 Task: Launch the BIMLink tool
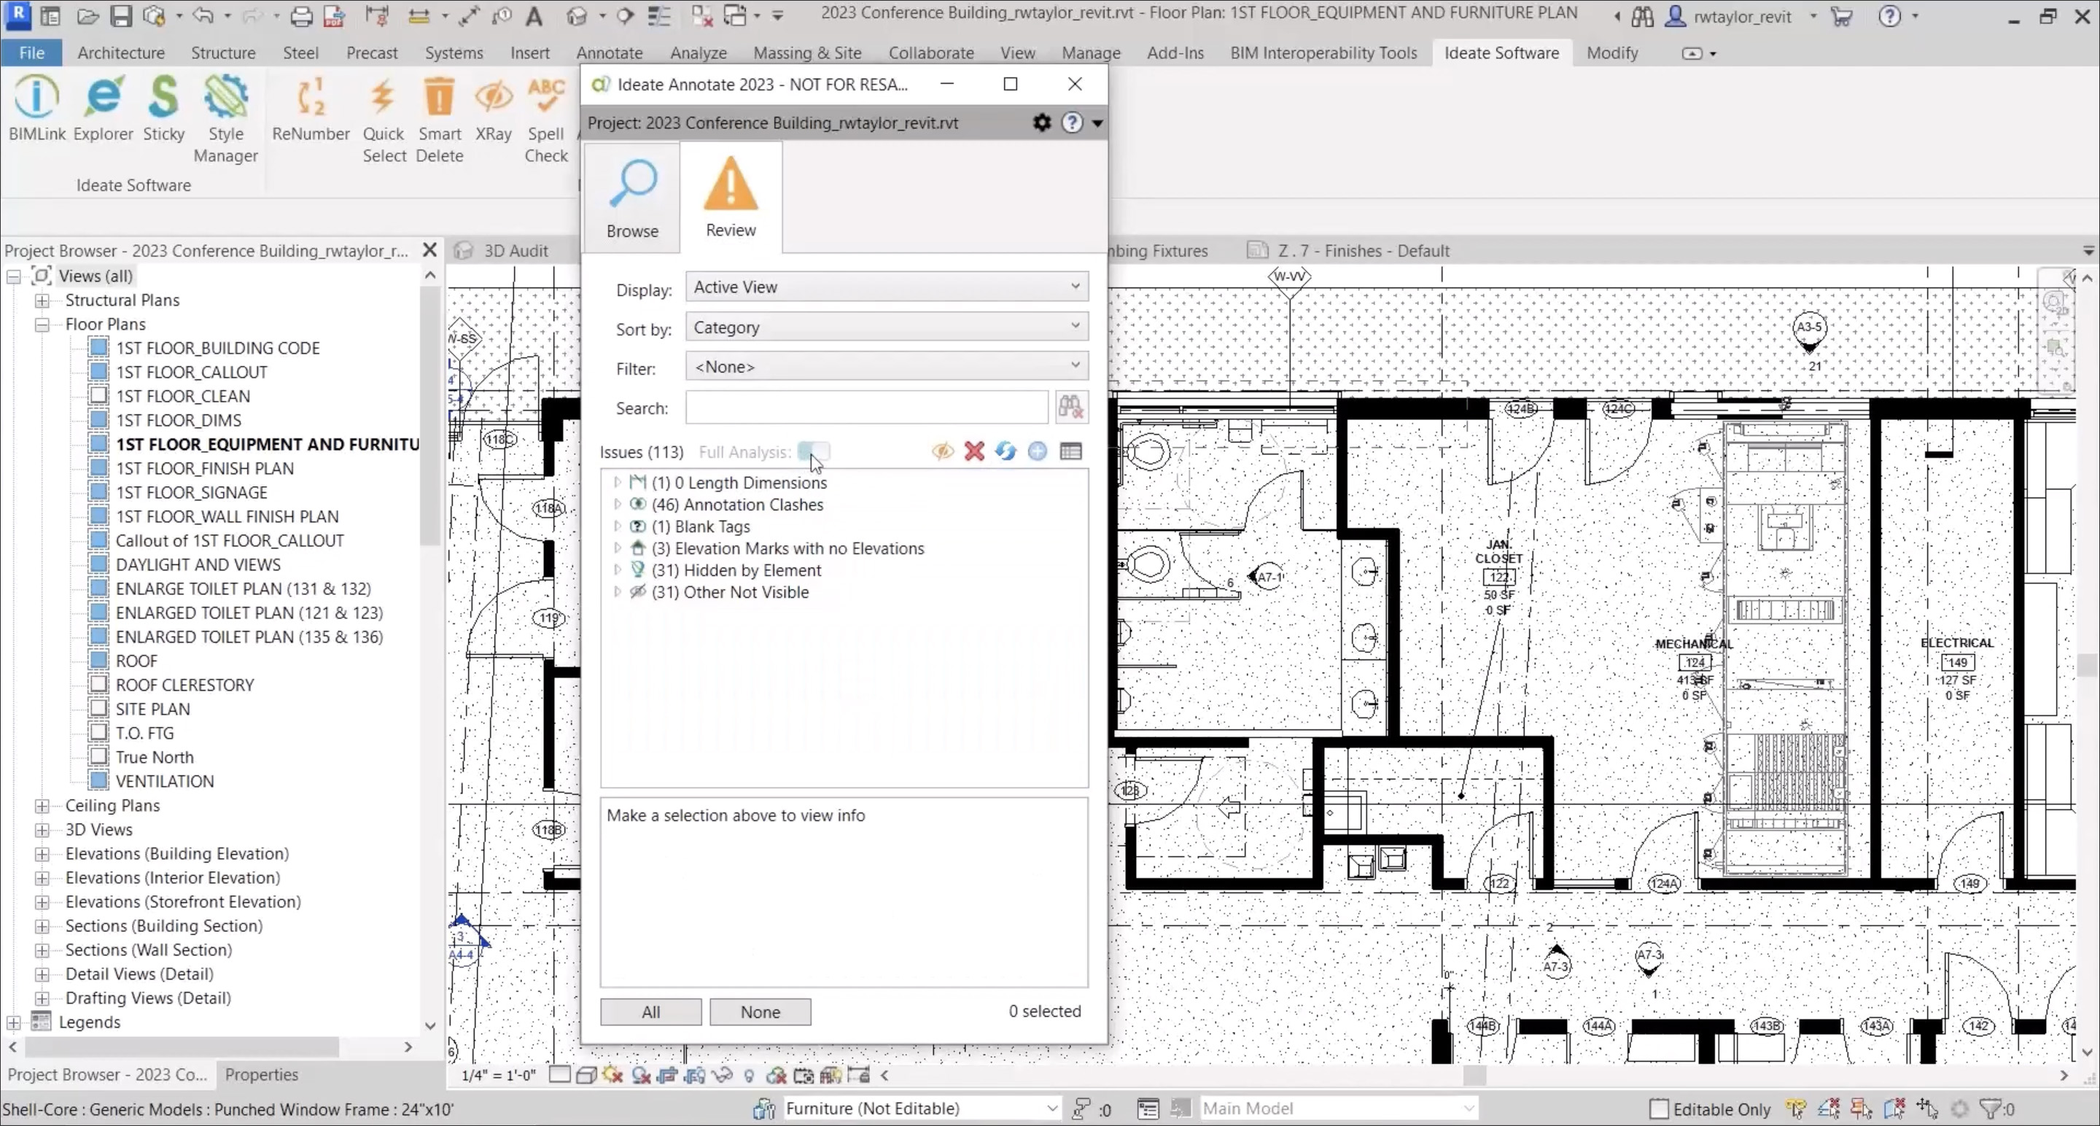pos(36,109)
